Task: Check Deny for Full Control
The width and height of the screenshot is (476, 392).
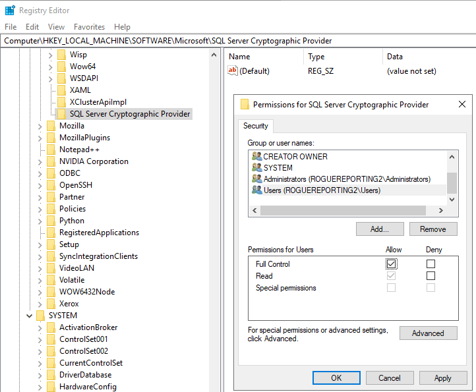Action: [x=431, y=264]
